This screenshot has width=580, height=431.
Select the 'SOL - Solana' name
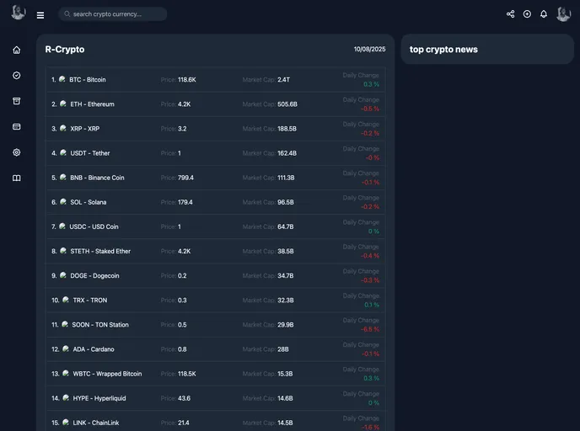(x=89, y=202)
